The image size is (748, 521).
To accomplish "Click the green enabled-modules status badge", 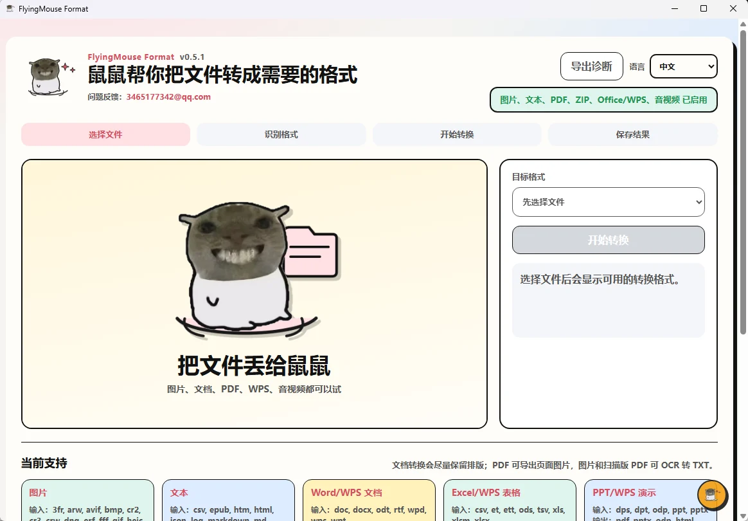I will [x=603, y=100].
